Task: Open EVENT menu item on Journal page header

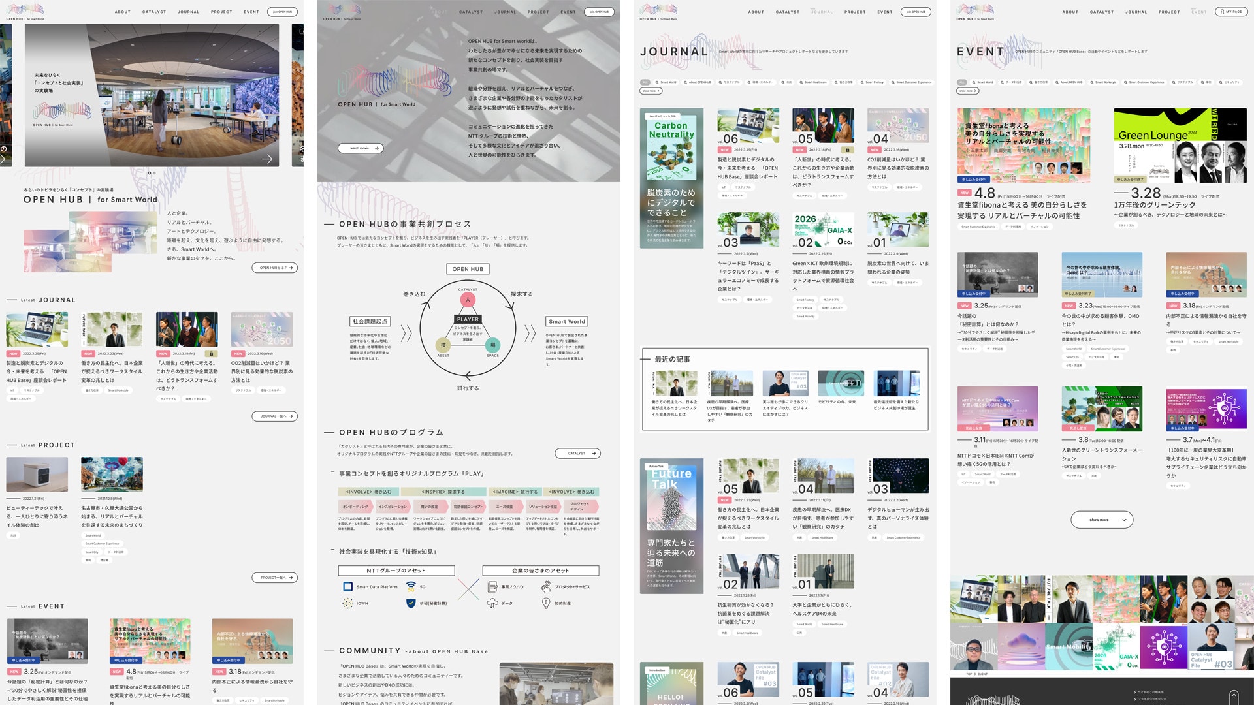Action: click(884, 12)
